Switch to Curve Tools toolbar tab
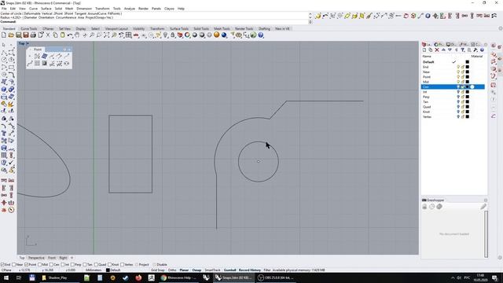 point(29,28)
